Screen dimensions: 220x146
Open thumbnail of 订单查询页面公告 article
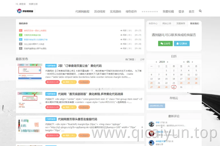coord(30,72)
